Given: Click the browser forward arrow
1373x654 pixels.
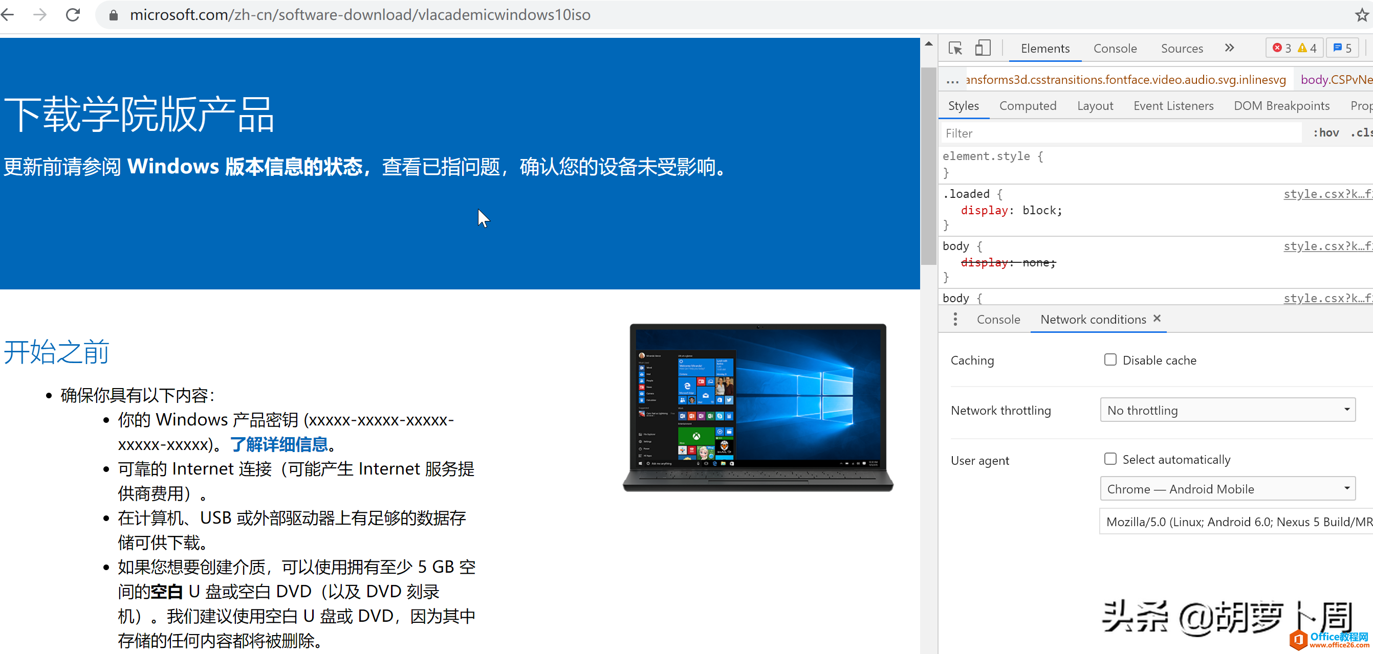Looking at the screenshot, I should tap(40, 14).
